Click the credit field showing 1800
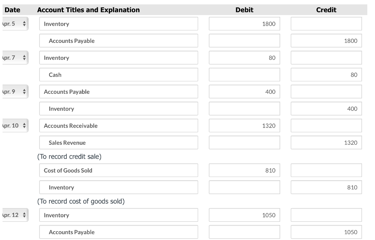375x240 pixels. point(326,41)
